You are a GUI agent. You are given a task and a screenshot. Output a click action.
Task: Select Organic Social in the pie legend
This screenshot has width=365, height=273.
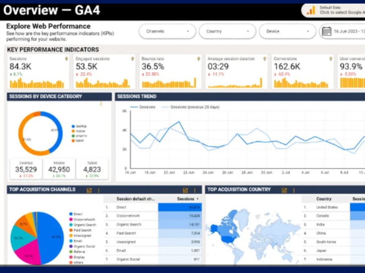(82, 246)
